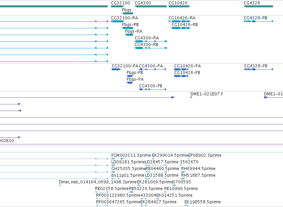The width and height of the screenshot is (283, 207).
Task: Choose EST RE10990.5prime
Action: 181,189
